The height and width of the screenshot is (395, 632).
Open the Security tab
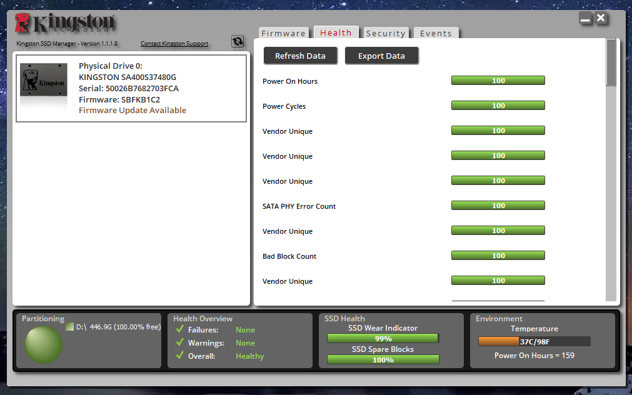pyautogui.click(x=386, y=33)
